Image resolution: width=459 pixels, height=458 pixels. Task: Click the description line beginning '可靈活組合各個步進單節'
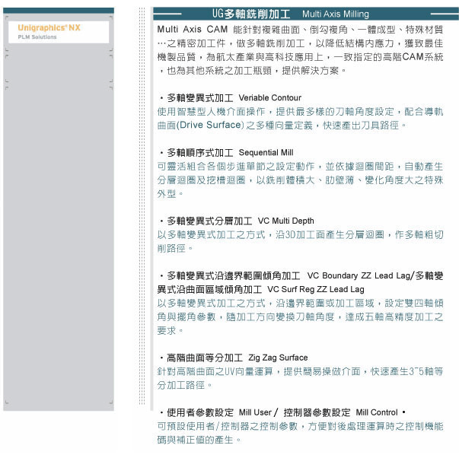300,166
